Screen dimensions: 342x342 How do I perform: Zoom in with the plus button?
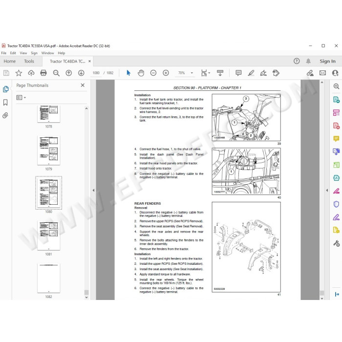(x=166, y=73)
